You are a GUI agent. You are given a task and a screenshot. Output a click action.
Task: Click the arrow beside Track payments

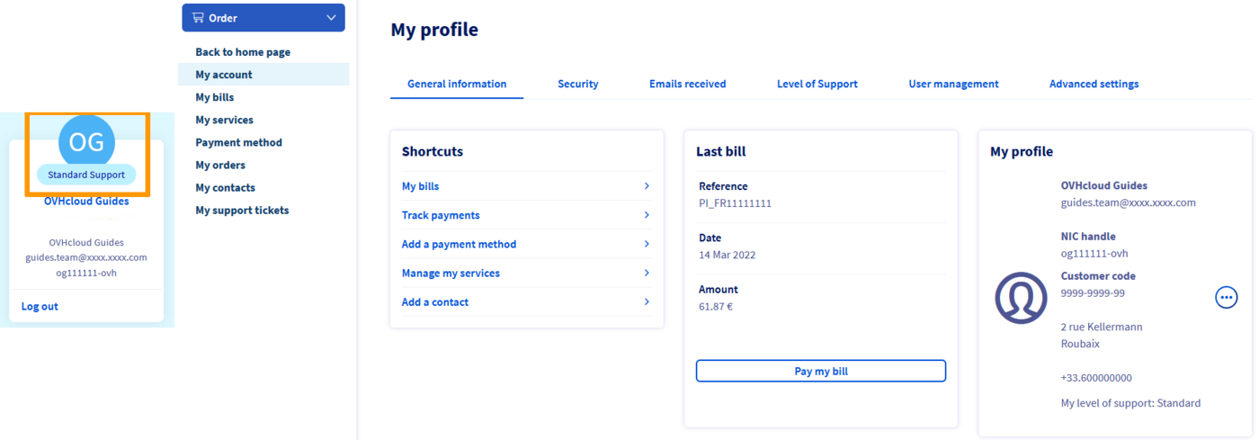pos(647,215)
